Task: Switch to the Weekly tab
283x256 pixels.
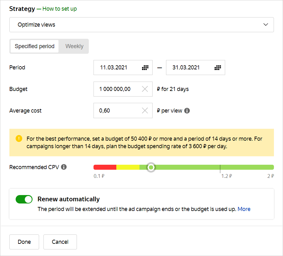Action: 74,46
